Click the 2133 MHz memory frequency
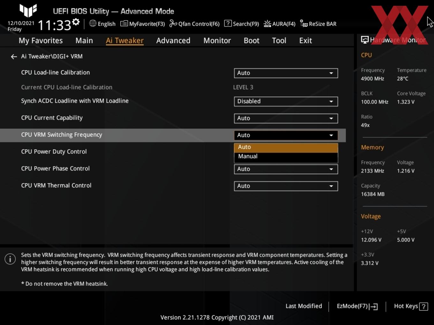The image size is (434, 325). tap(372, 171)
